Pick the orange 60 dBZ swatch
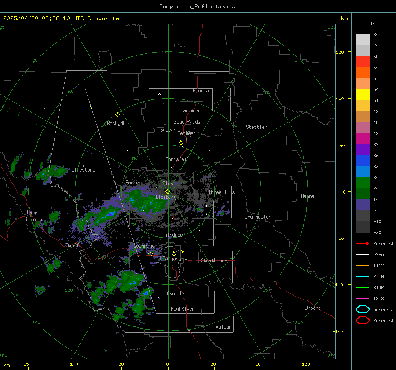 [x=363, y=73]
